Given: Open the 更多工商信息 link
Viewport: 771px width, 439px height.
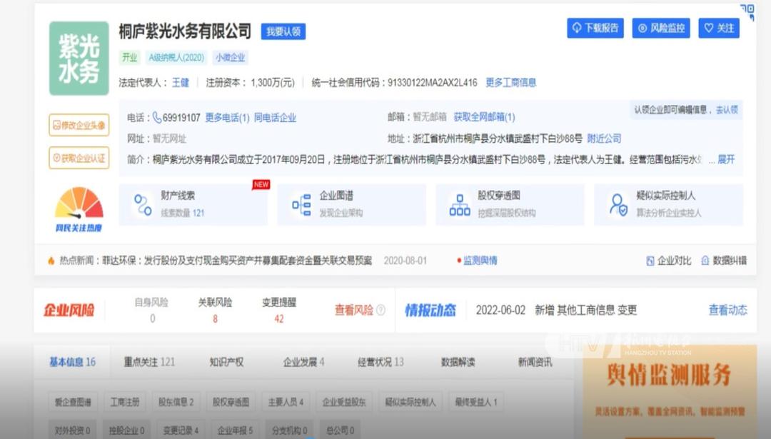Looking at the screenshot, I should (x=511, y=83).
